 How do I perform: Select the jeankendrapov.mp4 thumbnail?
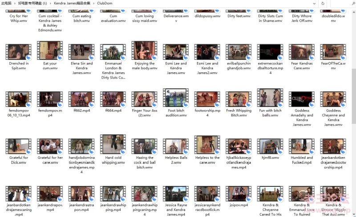(x=50, y=193)
